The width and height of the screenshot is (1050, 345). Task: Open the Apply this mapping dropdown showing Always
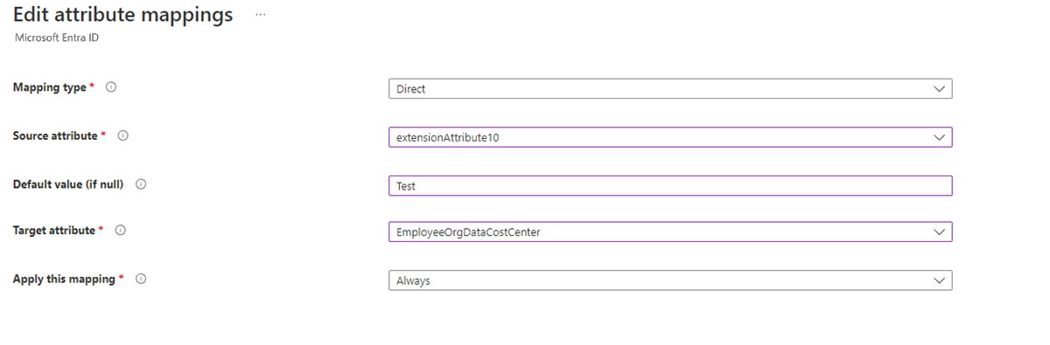click(x=670, y=280)
